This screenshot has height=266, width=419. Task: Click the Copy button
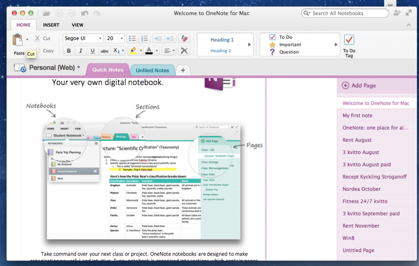45,51
